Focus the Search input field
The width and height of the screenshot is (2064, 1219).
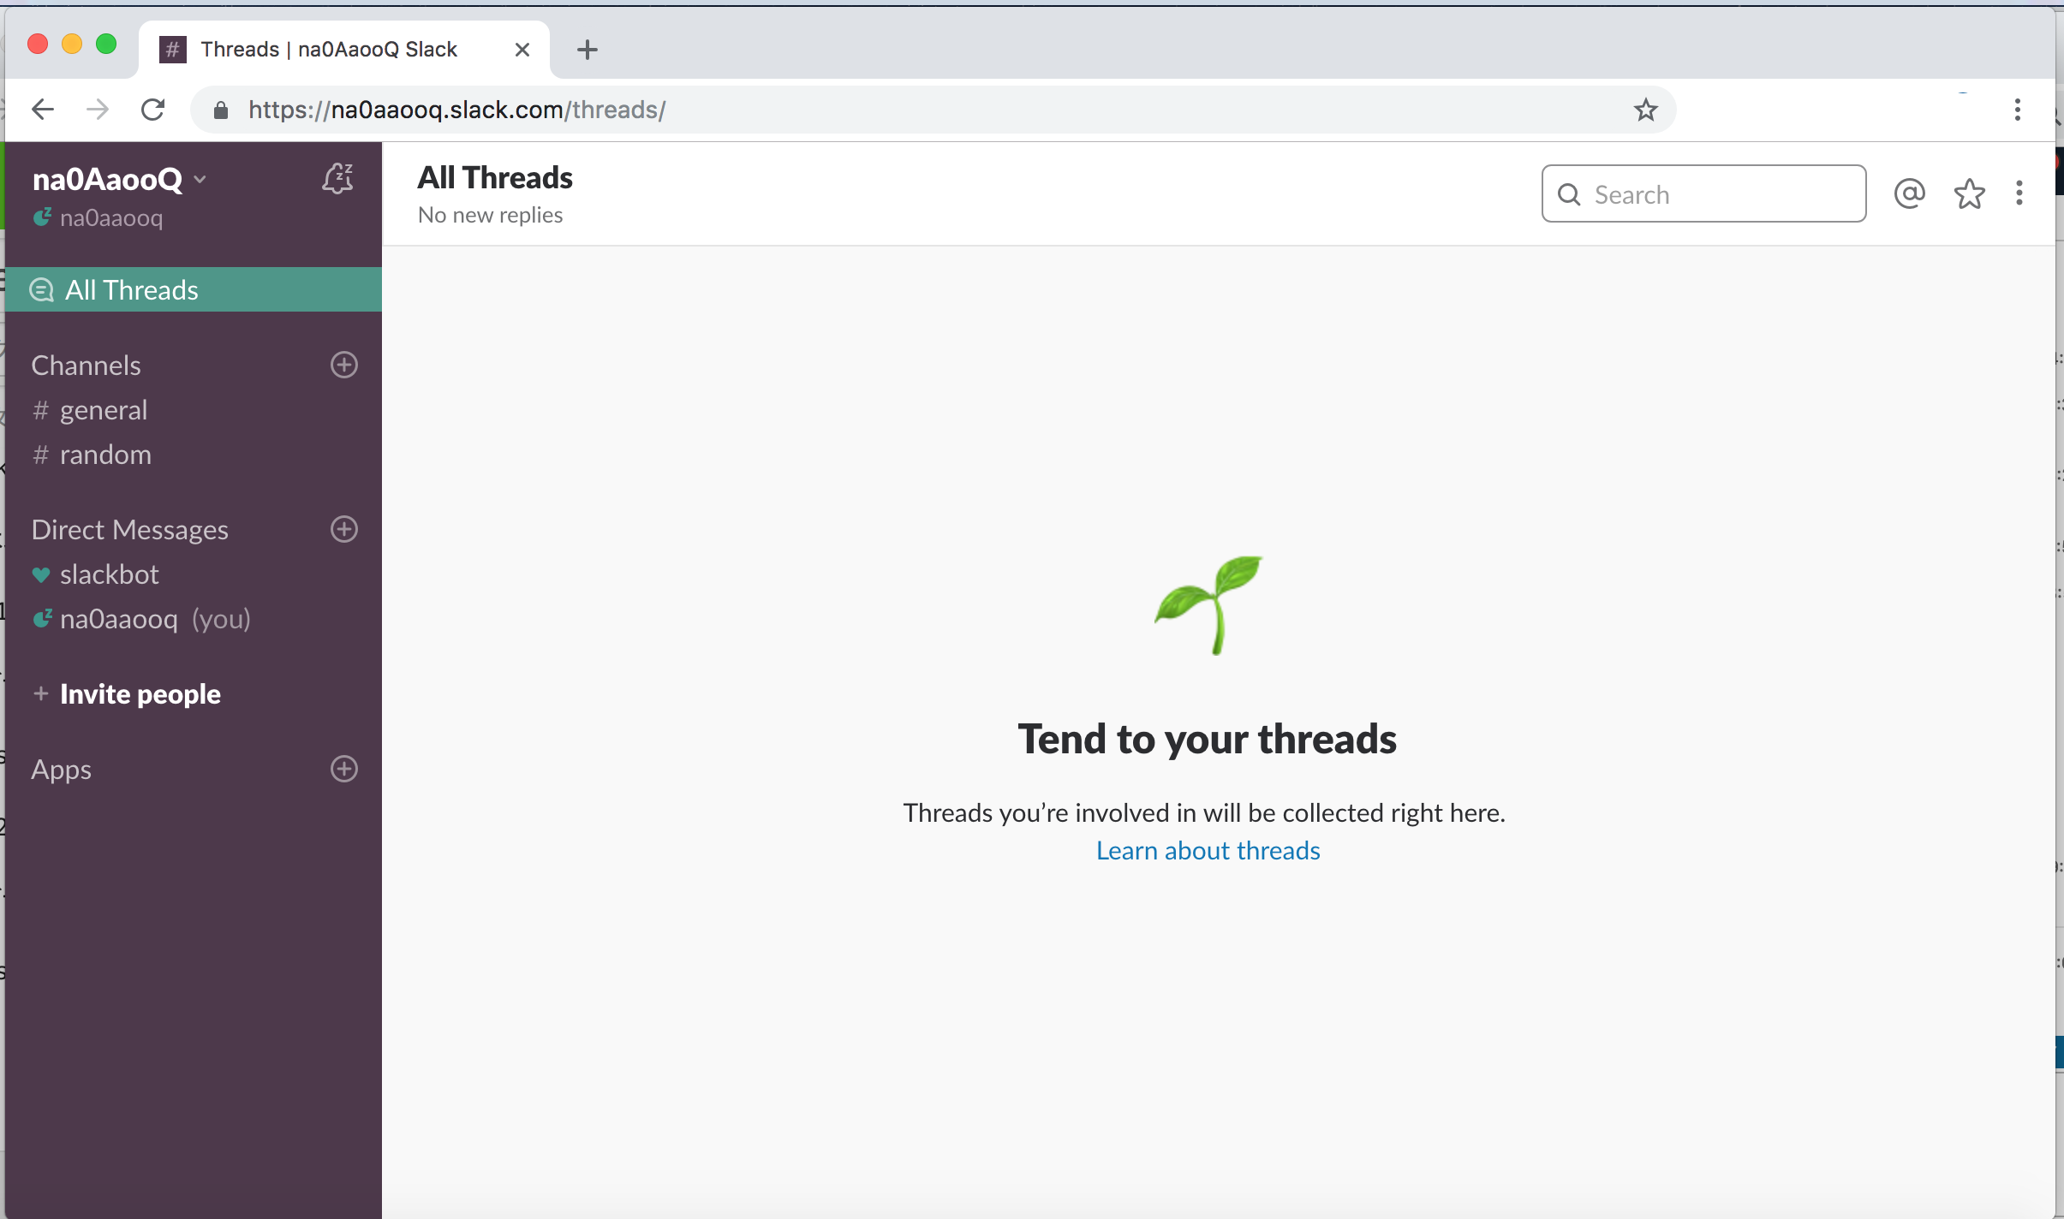[1703, 193]
